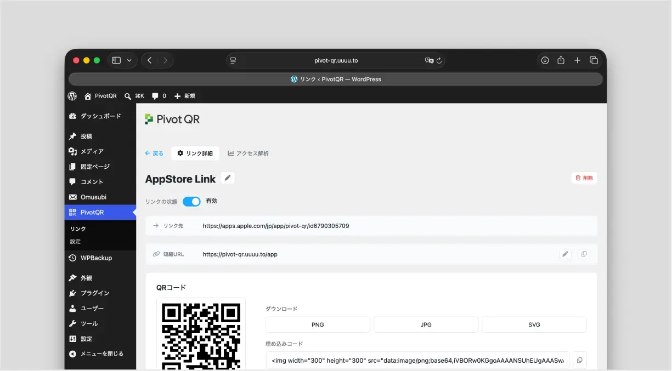Go back with Safari's back arrow
Image resolution: width=672 pixels, height=371 pixels.
point(150,60)
